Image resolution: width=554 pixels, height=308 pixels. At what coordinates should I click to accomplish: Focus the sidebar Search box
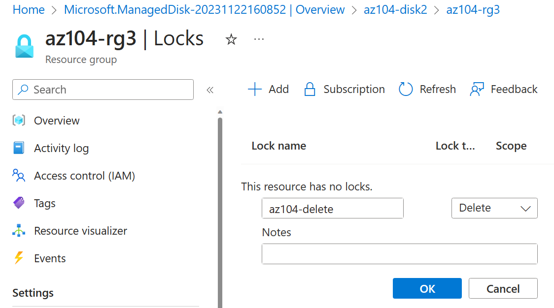point(103,90)
